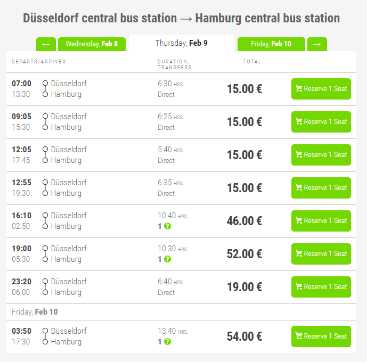367x362 pixels.
Task: Switch to Wednesday, Feb 8 tab
Action: [x=92, y=44]
